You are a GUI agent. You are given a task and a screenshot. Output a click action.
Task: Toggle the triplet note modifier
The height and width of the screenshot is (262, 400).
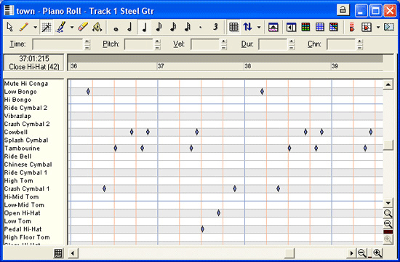[215, 27]
